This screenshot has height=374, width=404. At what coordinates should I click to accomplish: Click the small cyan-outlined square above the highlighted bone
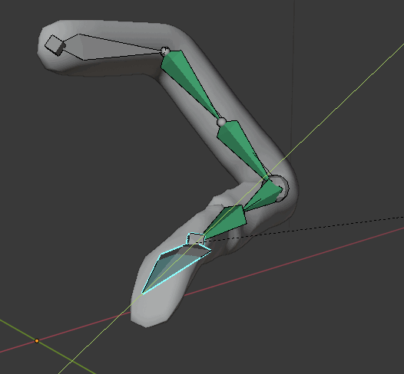point(196,239)
